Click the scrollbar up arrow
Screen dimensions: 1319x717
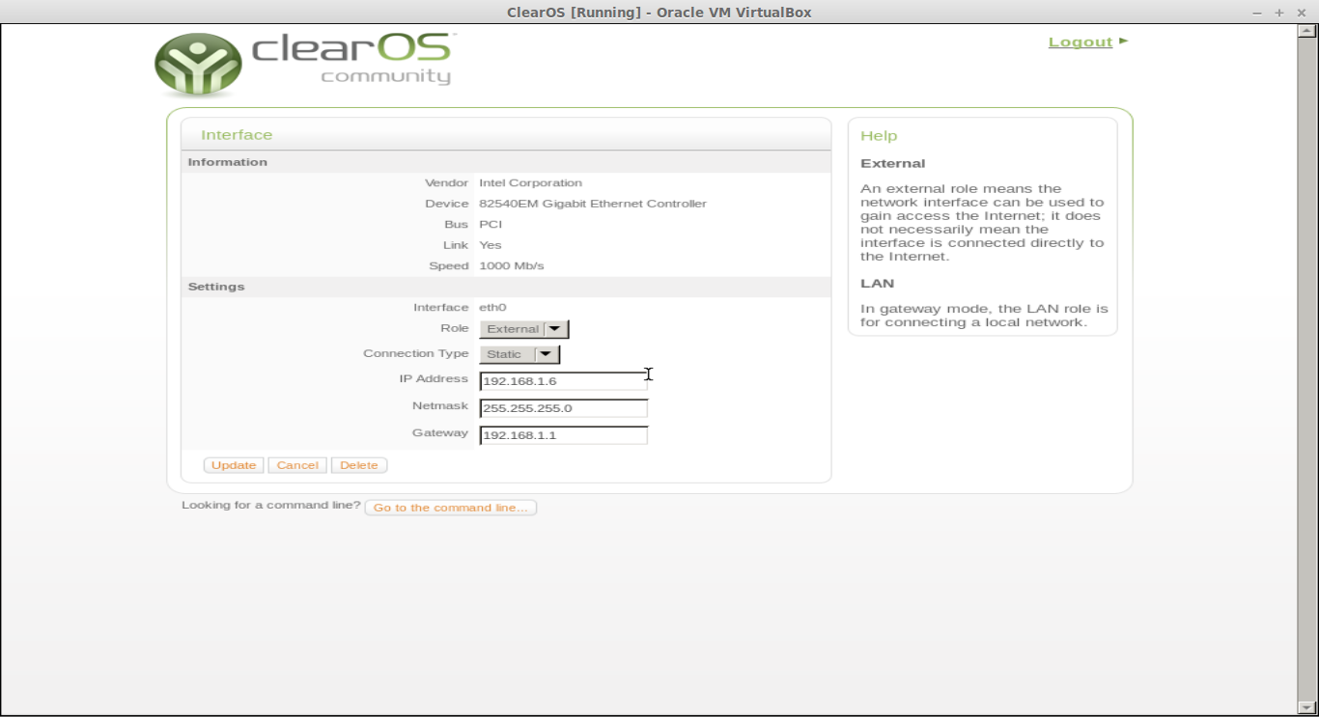point(1306,31)
